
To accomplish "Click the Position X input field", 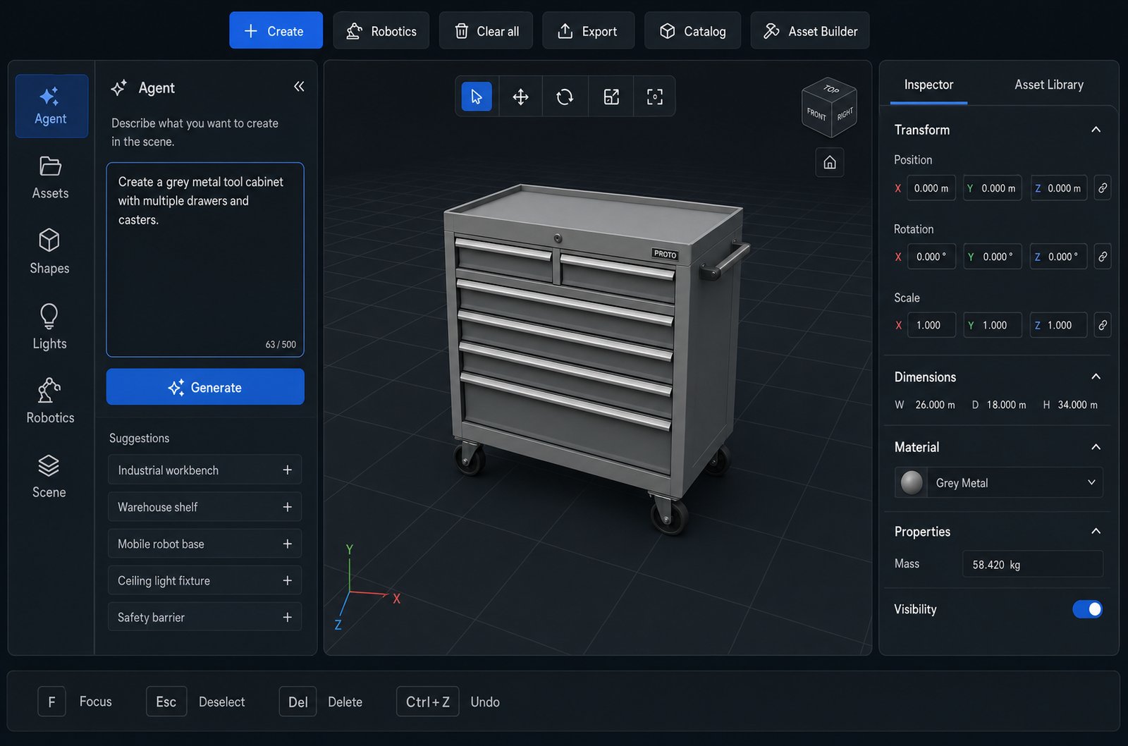I will [931, 188].
